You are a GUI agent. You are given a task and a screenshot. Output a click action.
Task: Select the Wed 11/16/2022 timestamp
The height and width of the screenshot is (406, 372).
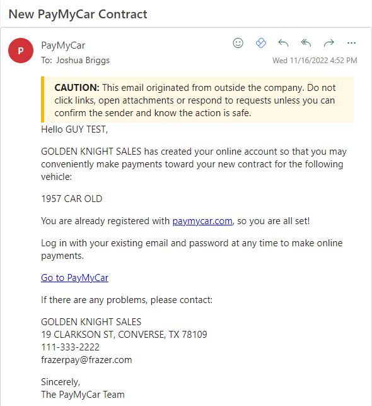point(315,61)
